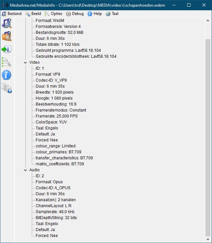Collapse the Audio section
Screen dimensions: 212x243
tap(26, 170)
